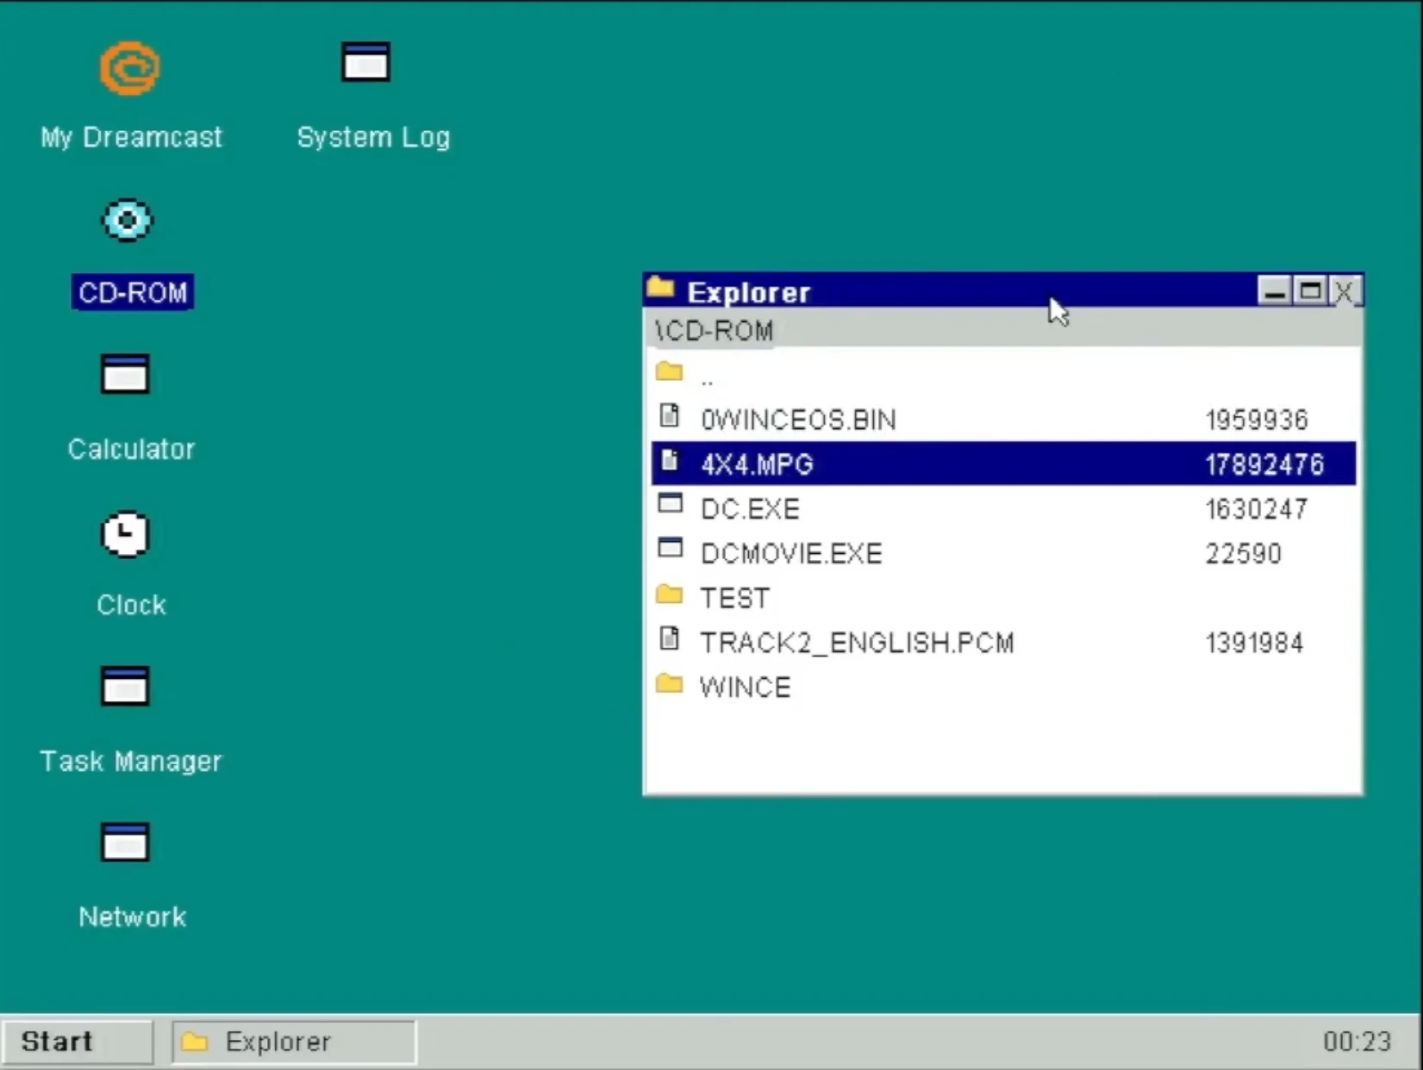Viewport: 1423px width, 1070px height.
Task: Click the Explorer taskbar button
Action: pyautogui.click(x=294, y=1042)
